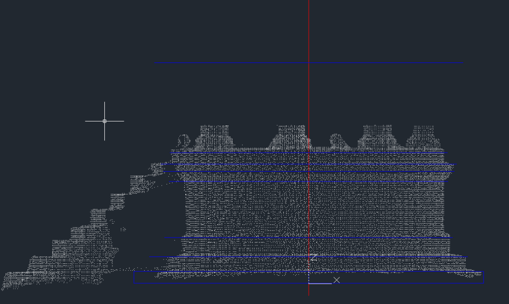Click the crosshair cursor pickbox center
The image size is (509, 304).
104,121
